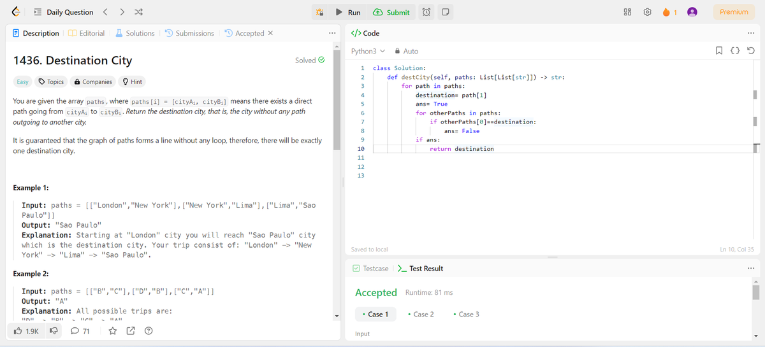View the streak flame counter
The height and width of the screenshot is (347, 765).
(x=671, y=12)
